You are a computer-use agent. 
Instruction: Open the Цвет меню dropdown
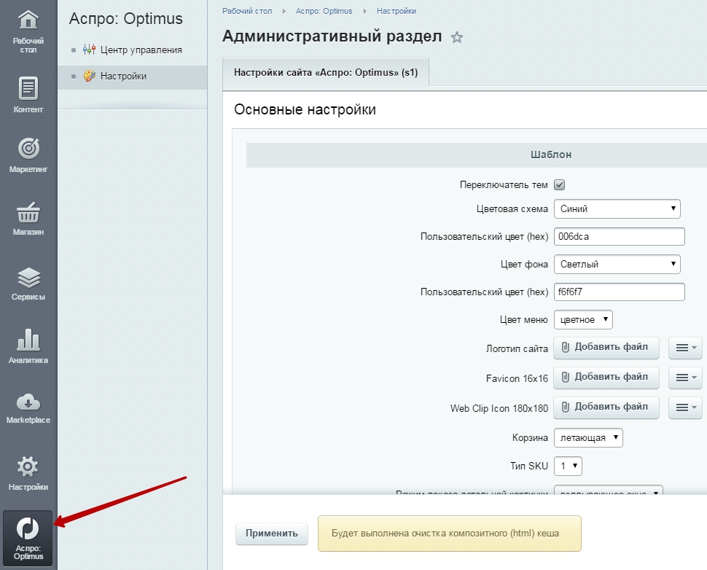click(x=583, y=320)
